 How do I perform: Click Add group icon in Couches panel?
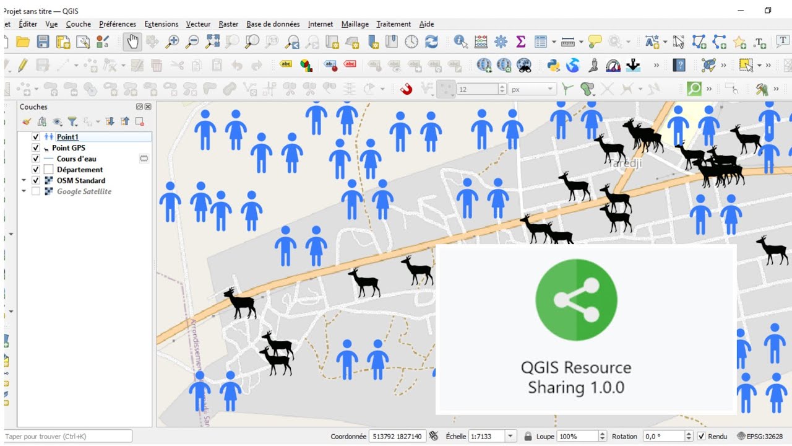pos(42,121)
